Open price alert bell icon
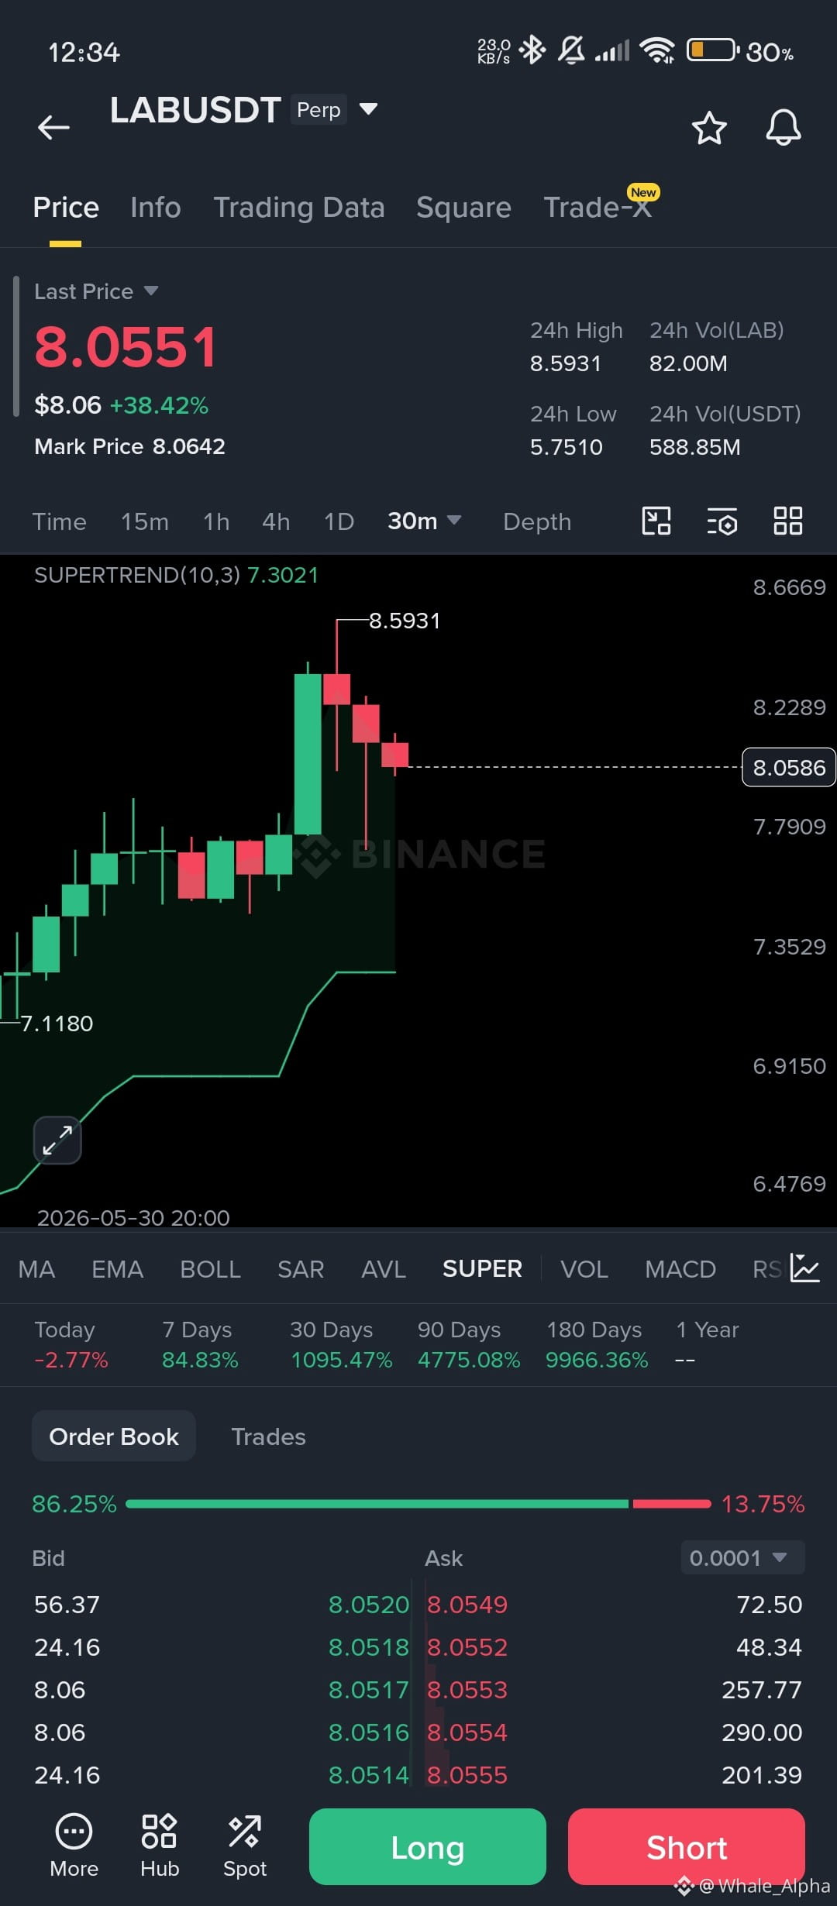The height and width of the screenshot is (1906, 837). 784,127
